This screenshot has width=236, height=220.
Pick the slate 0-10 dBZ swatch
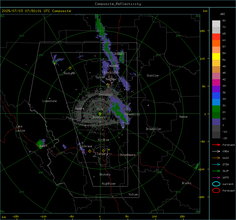point(216,122)
